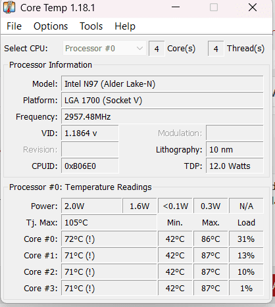
Task: Close the Core Temp window
Action: pos(253,7)
